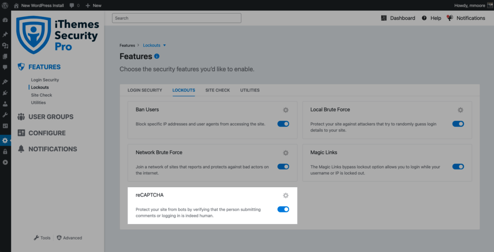Open Media icon in admin sidebar
This screenshot has height=252, width=494.
pyautogui.click(x=5, y=46)
